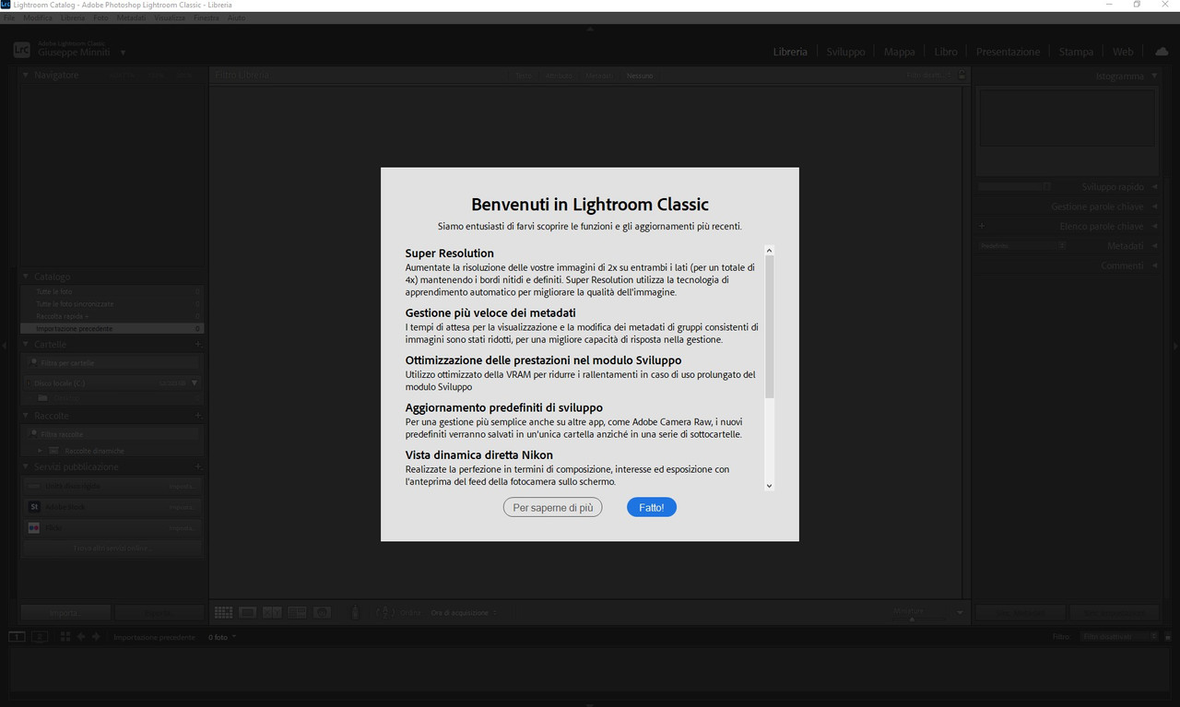Open the Aiuto menu
Viewport: 1180px width, 707px height.
pos(236,18)
